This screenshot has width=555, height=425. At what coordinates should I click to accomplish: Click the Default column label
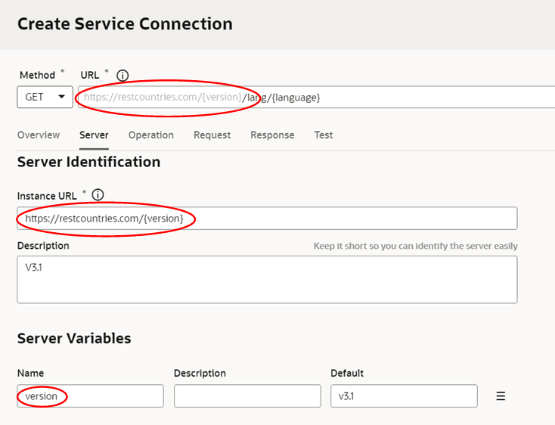click(347, 374)
